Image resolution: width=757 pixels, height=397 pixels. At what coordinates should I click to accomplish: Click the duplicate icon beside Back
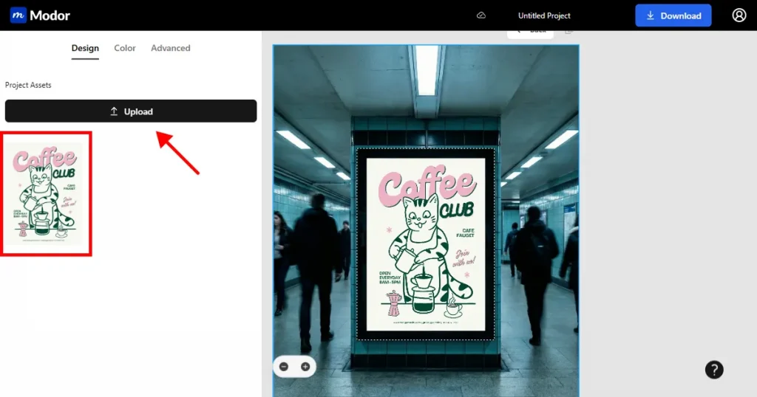pyautogui.click(x=568, y=31)
